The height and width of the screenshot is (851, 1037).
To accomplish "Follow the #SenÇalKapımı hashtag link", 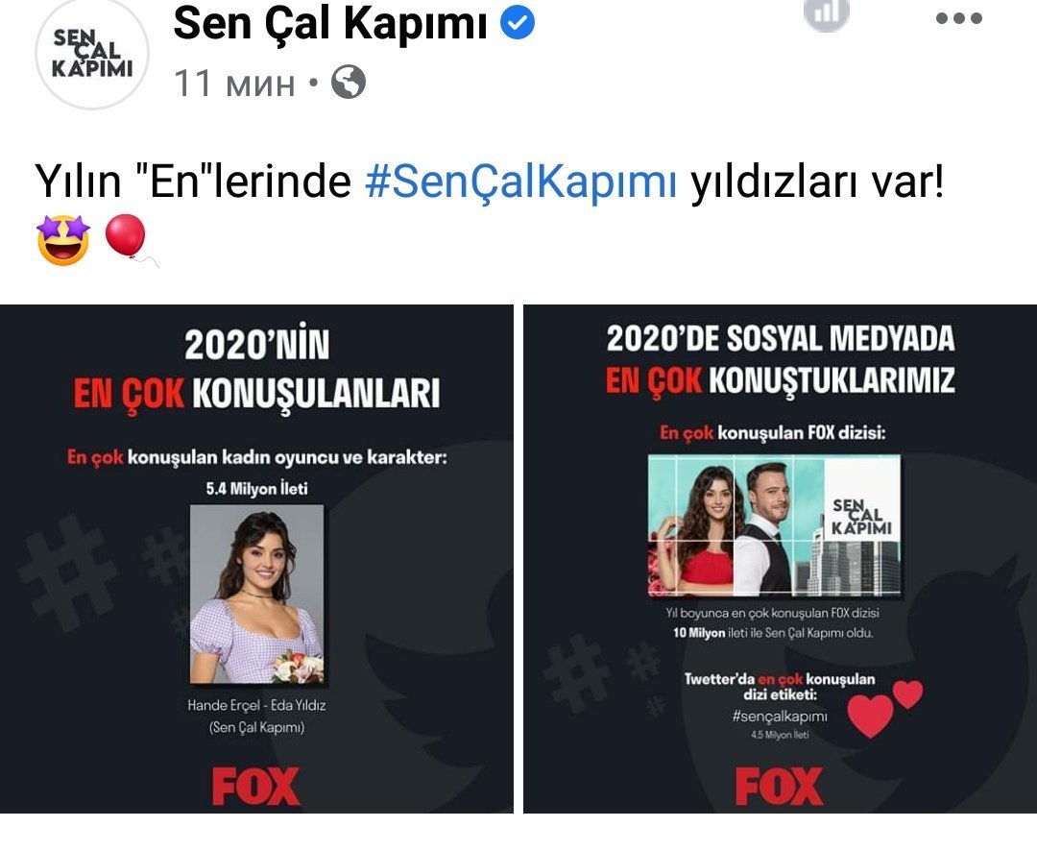I will coord(521,181).
